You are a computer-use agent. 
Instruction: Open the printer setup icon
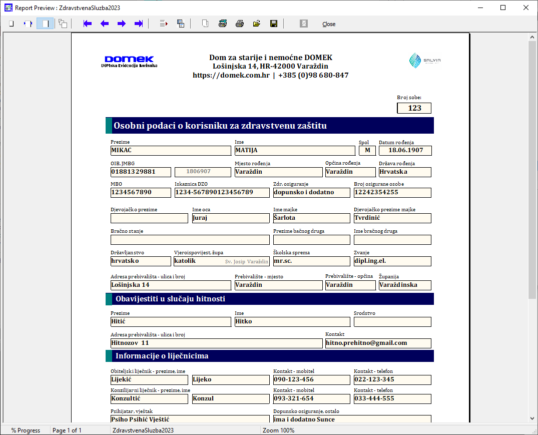tap(222, 24)
